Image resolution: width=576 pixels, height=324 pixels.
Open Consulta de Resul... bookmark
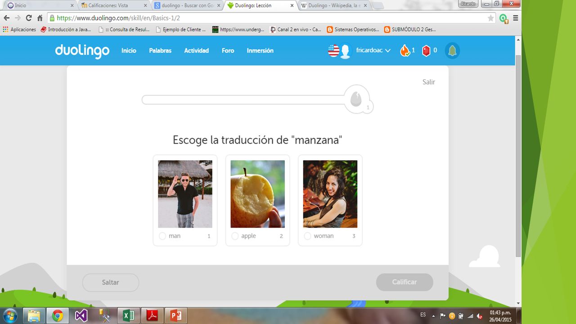[x=124, y=30]
